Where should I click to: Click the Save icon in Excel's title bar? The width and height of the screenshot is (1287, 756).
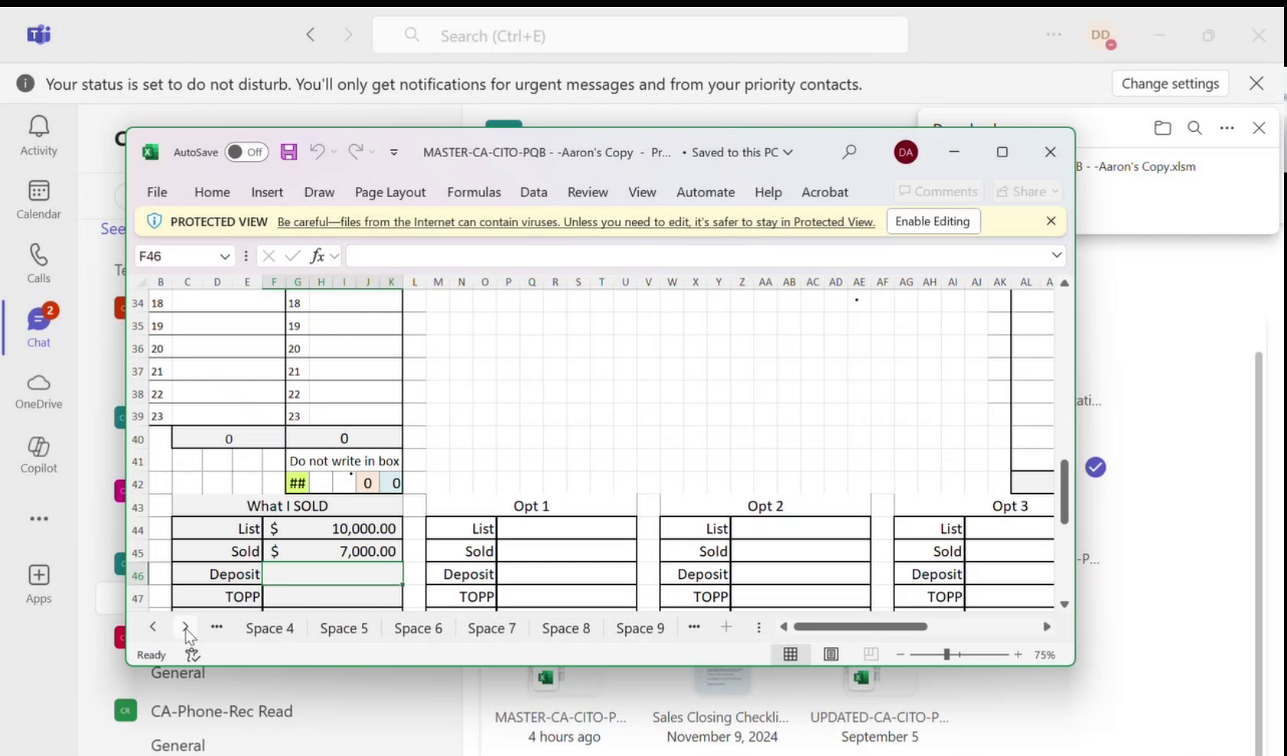288,152
